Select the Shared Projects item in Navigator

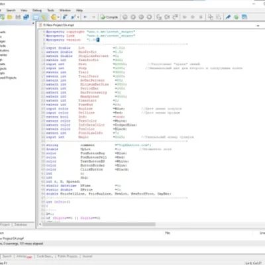pyautogui.click(x=8, y=78)
